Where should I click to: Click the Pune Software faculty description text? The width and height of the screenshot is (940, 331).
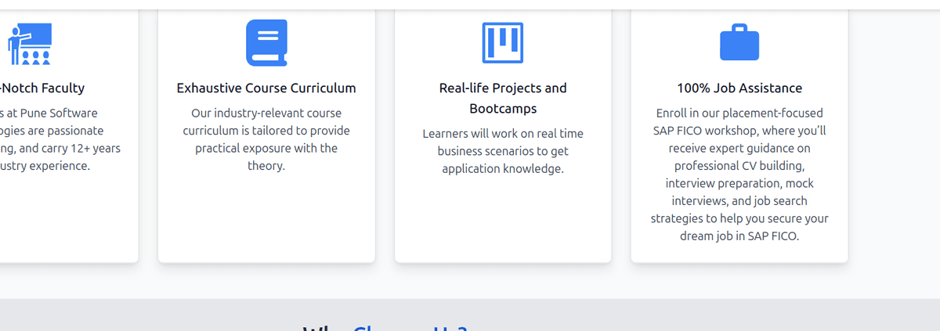[x=60, y=139]
